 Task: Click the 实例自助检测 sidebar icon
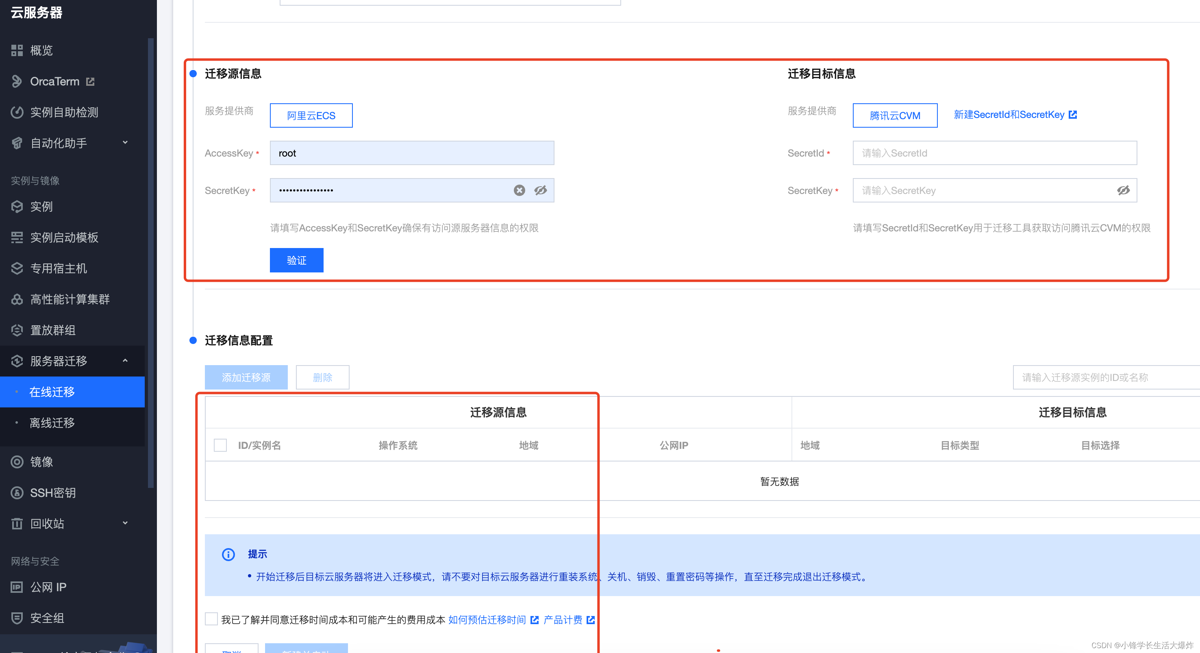(17, 112)
